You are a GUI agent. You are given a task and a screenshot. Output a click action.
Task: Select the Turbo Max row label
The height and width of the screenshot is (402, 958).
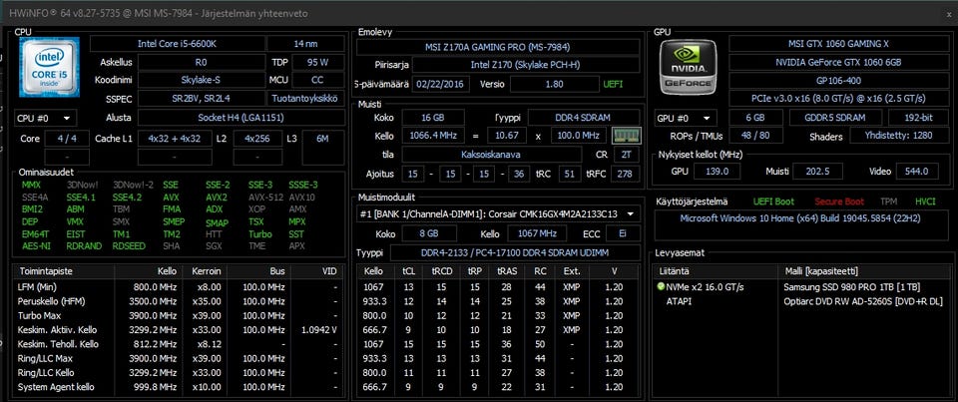coord(38,315)
